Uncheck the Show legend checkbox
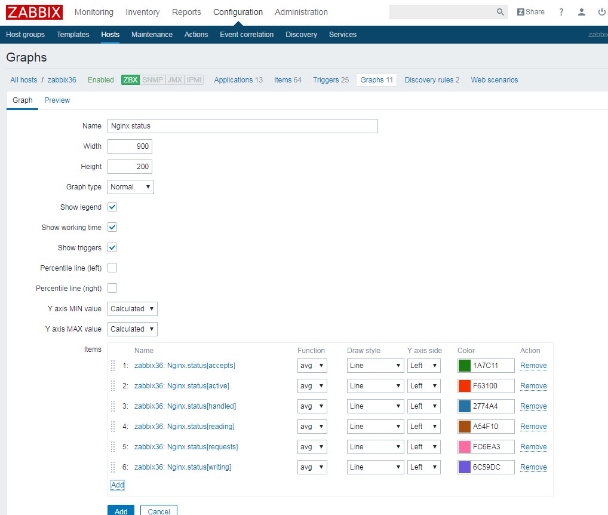This screenshot has width=608, height=515. tap(112, 207)
